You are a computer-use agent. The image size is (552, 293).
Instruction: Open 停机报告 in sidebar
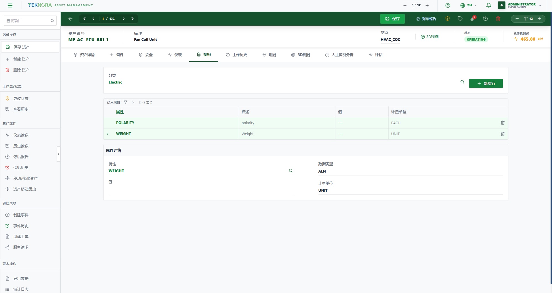[x=30, y=157]
